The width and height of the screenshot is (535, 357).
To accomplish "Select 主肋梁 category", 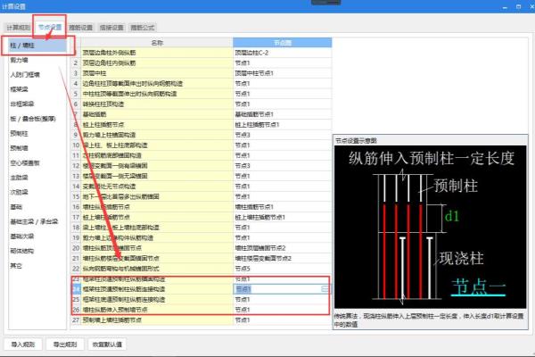I will pos(20,178).
